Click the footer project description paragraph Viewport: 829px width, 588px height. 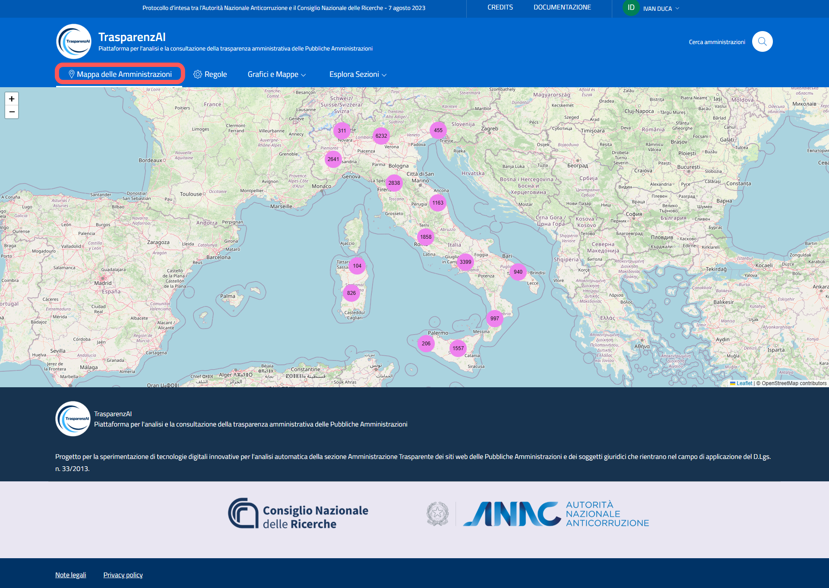pos(413,462)
